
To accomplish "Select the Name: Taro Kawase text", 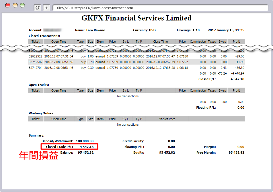I will (x=90, y=30).
